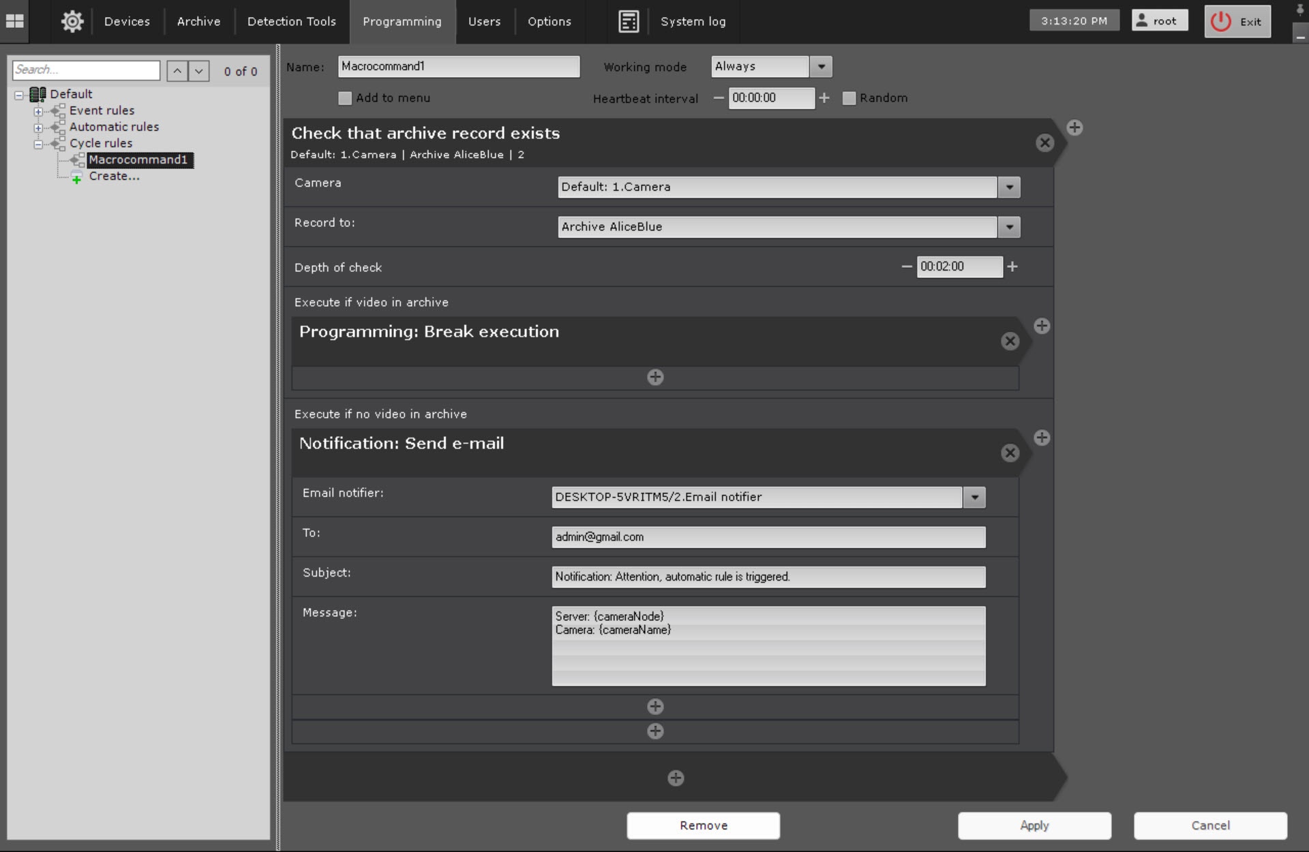1309x852 pixels.
Task: Open System log via document icon
Action: [628, 21]
